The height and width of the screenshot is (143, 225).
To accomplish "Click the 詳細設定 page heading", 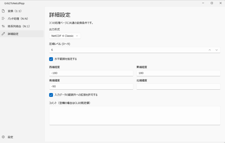I will tap(60, 15).
